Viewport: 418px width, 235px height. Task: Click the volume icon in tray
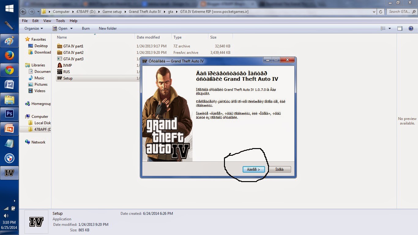click(x=6, y=215)
